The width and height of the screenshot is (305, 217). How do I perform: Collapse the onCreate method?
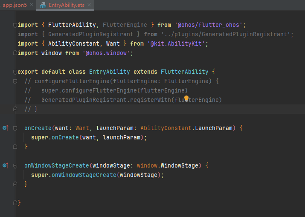pyautogui.click(x=15, y=128)
